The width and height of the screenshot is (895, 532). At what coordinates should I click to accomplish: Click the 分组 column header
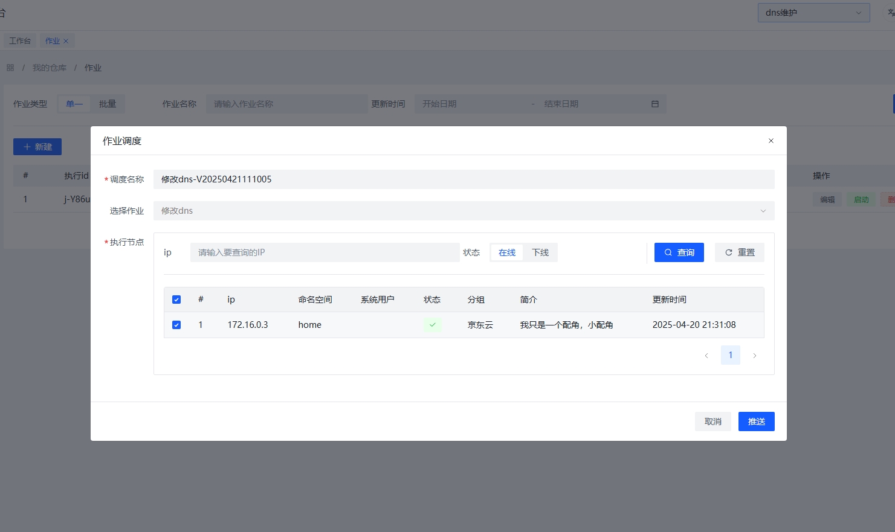(476, 300)
